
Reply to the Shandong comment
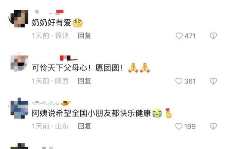pos(84,126)
